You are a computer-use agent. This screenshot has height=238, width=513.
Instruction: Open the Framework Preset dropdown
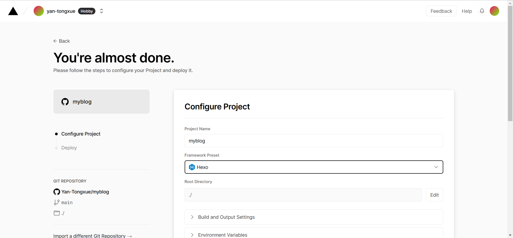click(314, 167)
